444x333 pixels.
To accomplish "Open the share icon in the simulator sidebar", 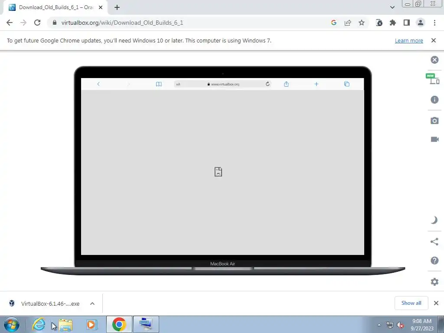I will point(434,242).
